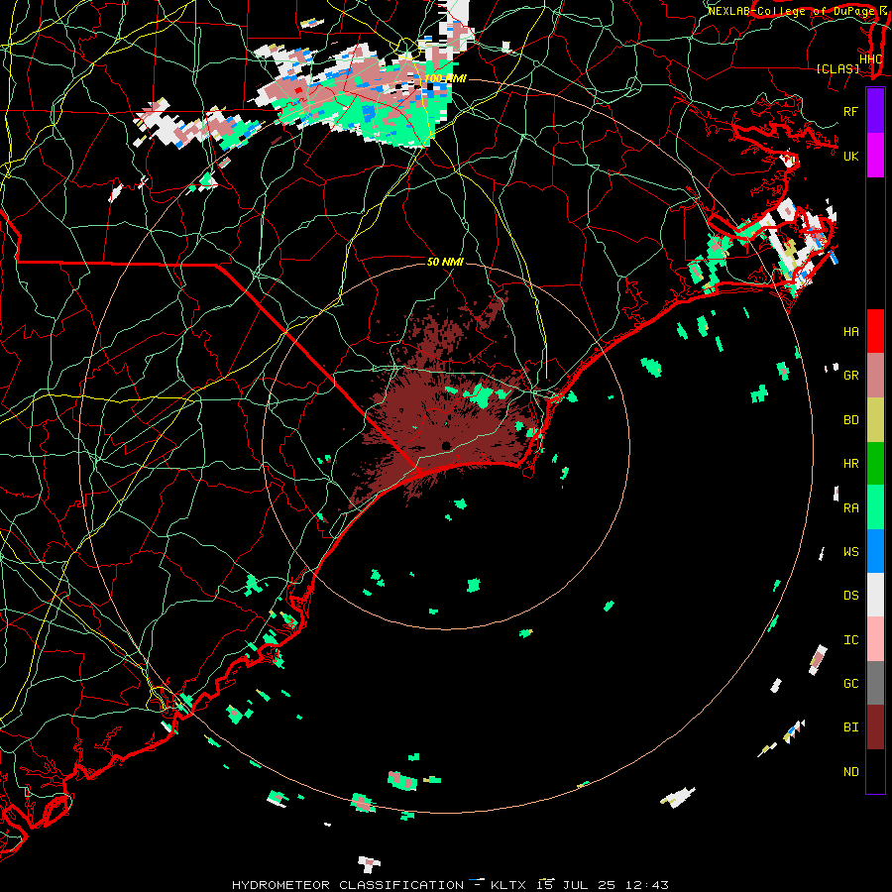
Task: Click the 'HA' legend label
Action: click(x=850, y=332)
